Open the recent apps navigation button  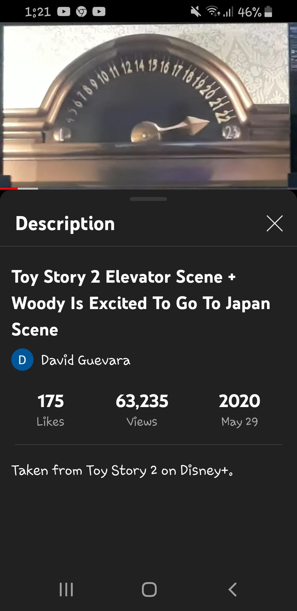(66, 589)
